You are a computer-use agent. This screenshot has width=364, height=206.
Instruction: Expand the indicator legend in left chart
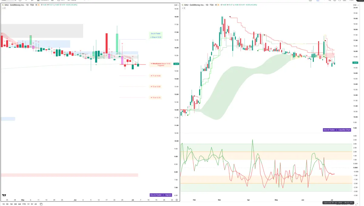coord(4,8)
